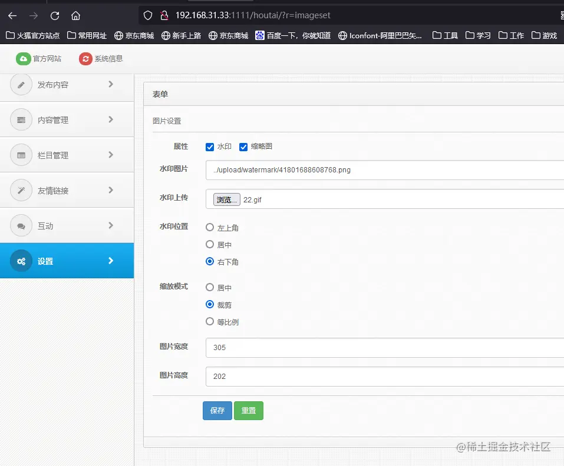Click the browser forward arrow
The width and height of the screenshot is (564, 466).
34,15
